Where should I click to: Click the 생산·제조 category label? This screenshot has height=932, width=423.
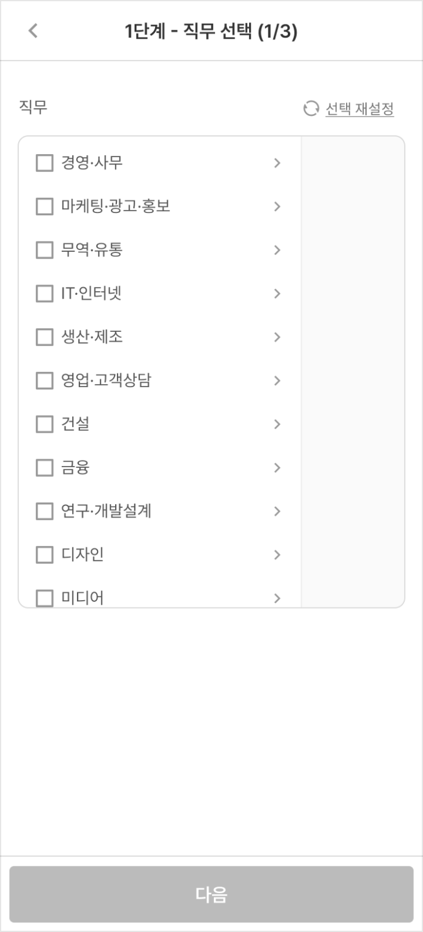(x=92, y=337)
